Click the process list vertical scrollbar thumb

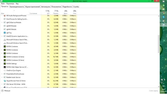tap(159, 44)
